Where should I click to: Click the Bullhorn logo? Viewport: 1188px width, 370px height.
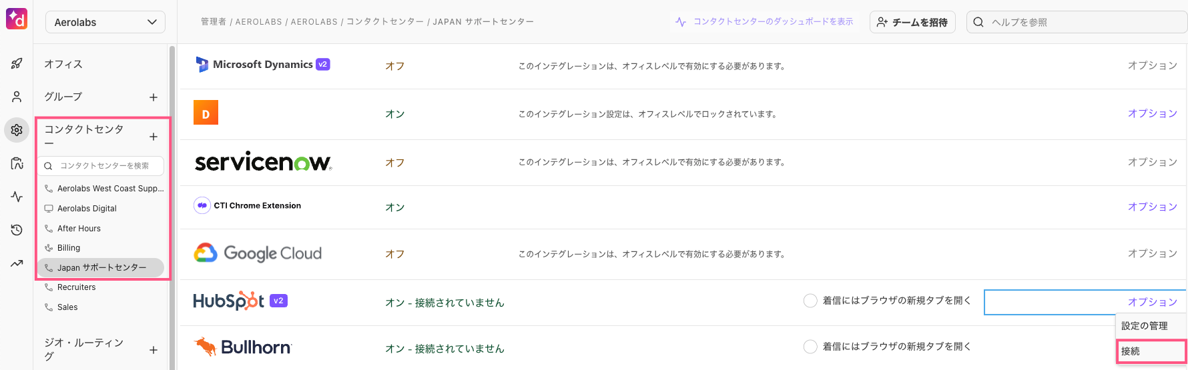[x=243, y=347]
